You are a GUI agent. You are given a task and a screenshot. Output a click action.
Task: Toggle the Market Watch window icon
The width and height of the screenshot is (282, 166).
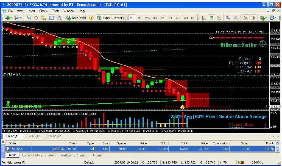(x=28, y=18)
